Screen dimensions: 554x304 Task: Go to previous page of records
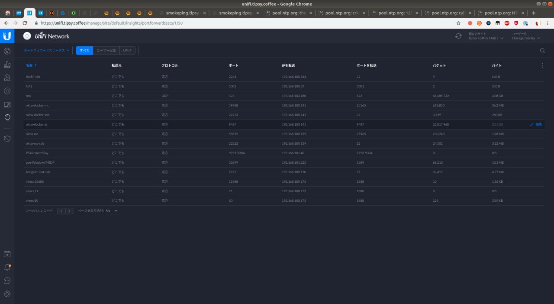[x=61, y=211]
